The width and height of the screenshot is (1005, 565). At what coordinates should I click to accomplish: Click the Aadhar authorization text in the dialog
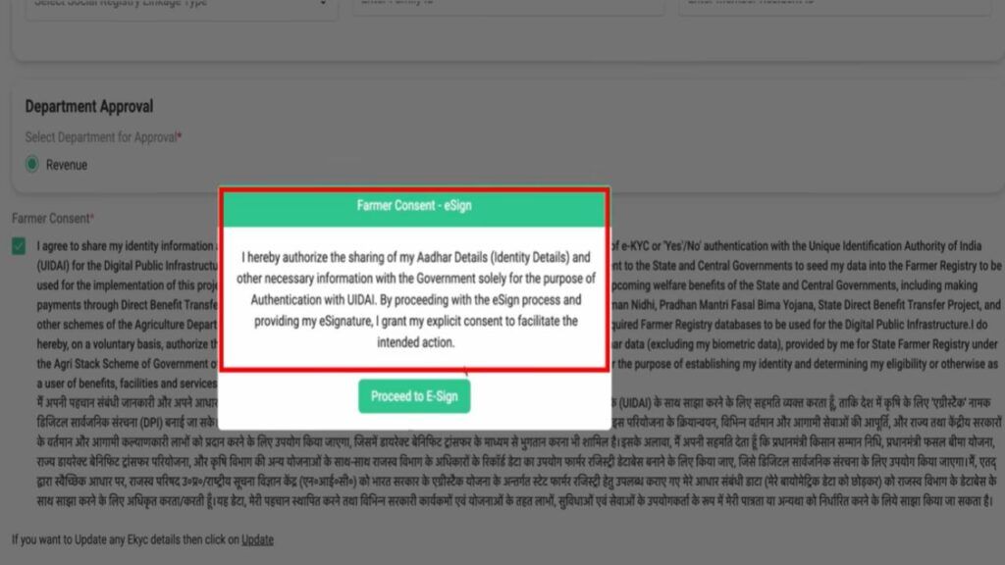click(x=413, y=258)
